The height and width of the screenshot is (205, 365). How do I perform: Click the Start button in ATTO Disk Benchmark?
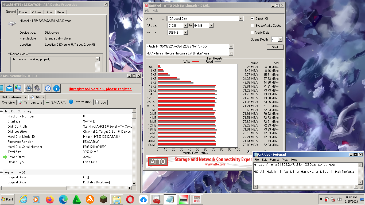(275, 47)
